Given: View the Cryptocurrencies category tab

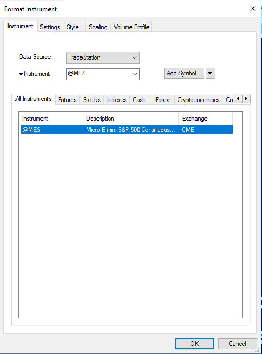Looking at the screenshot, I should pyautogui.click(x=199, y=100).
